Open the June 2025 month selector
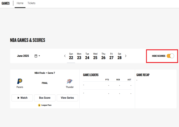The width and height of the screenshot is (179, 127). [23, 56]
